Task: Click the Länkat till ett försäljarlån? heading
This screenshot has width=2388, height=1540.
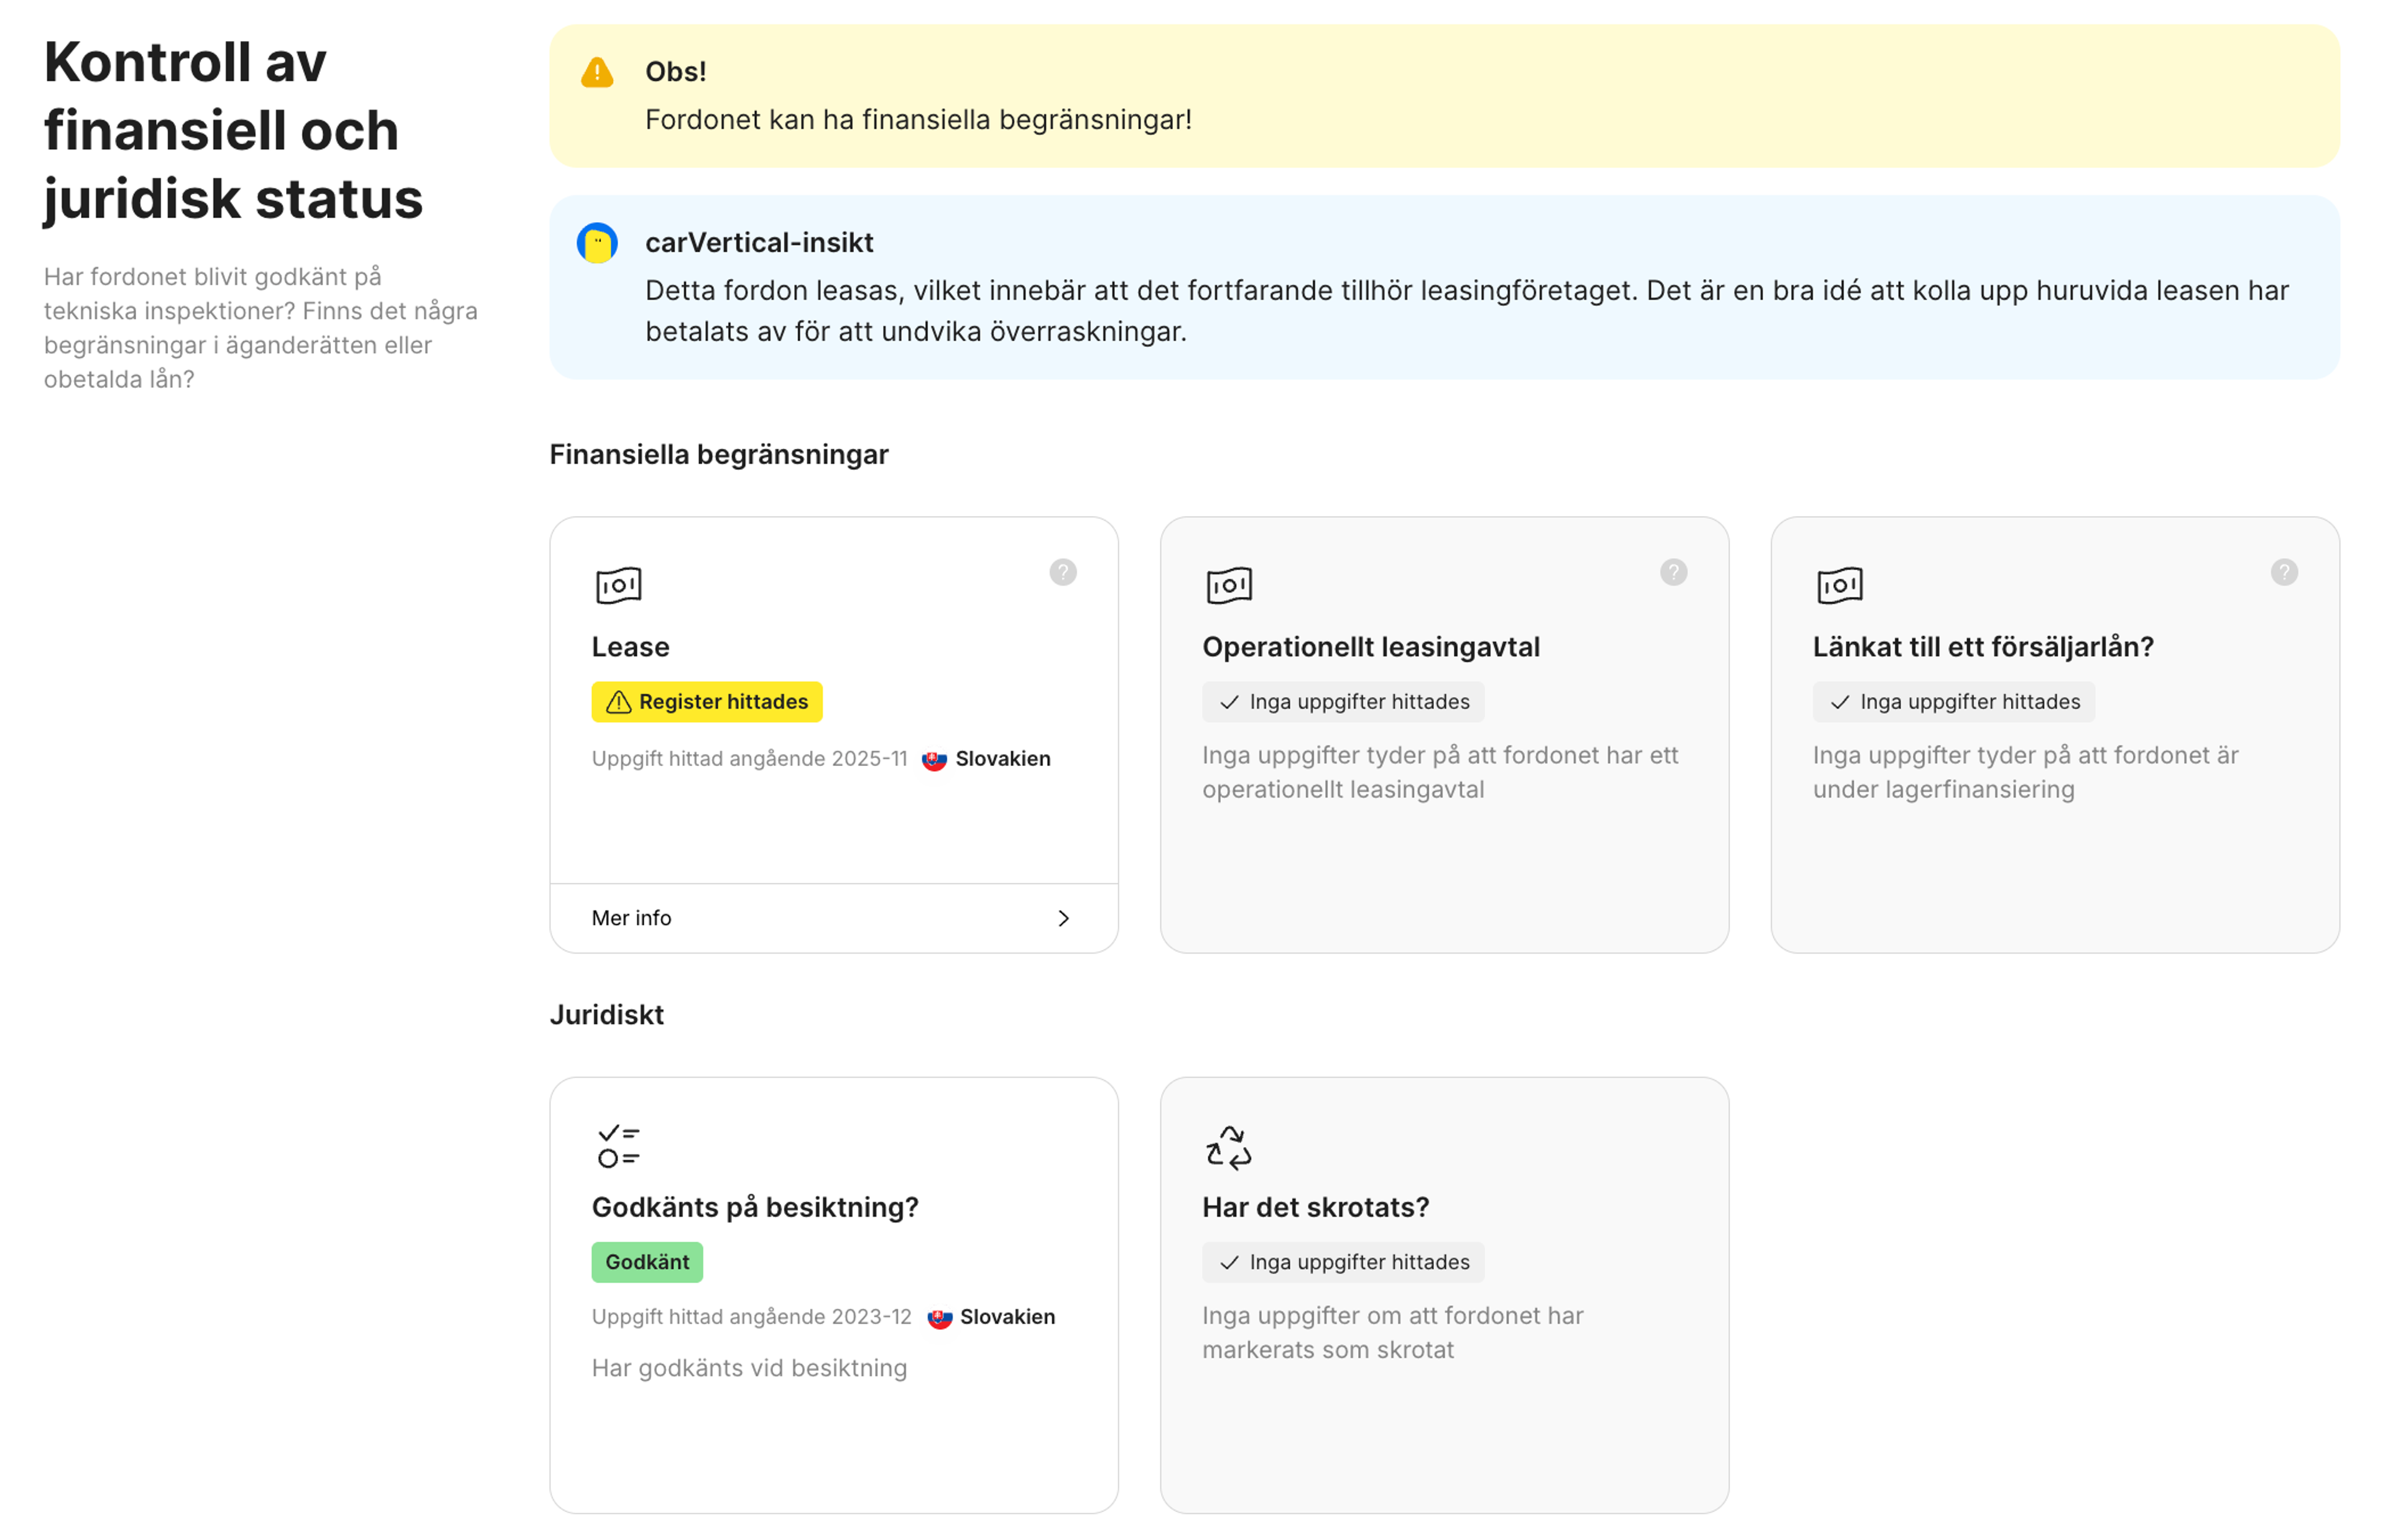Action: click(x=1983, y=647)
